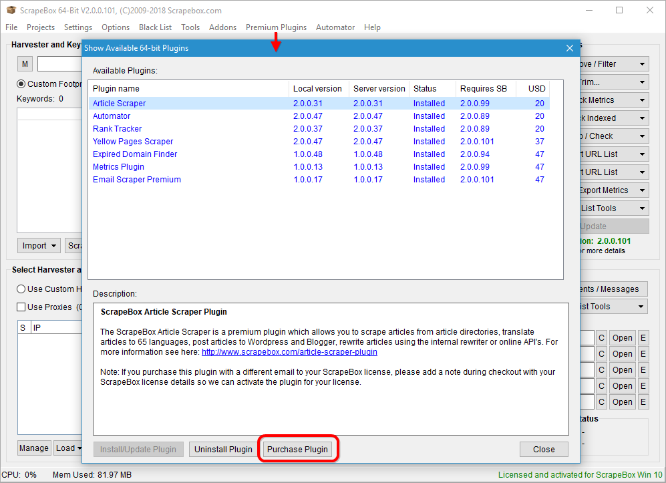Click the Uninstall Plugin button
666x483 pixels.
(223, 450)
